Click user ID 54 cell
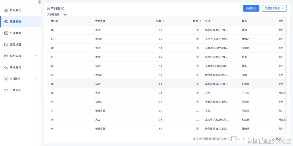Viewport: 293px width, 146px height. (52, 129)
